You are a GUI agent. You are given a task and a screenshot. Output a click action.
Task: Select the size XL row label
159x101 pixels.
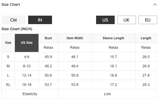pos(8,85)
